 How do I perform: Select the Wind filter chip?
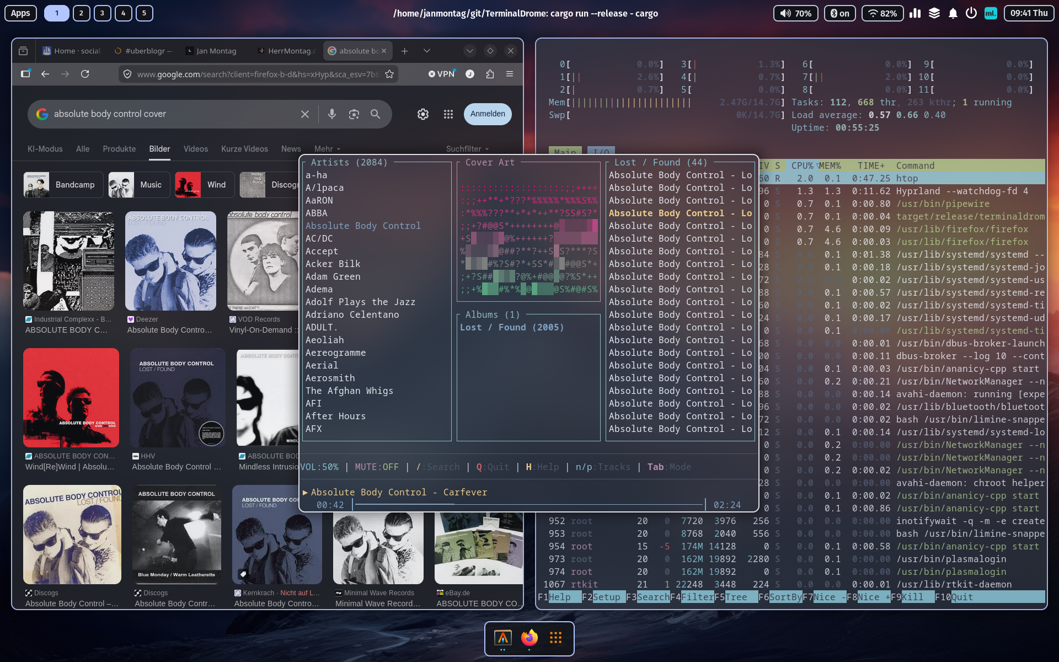(204, 185)
